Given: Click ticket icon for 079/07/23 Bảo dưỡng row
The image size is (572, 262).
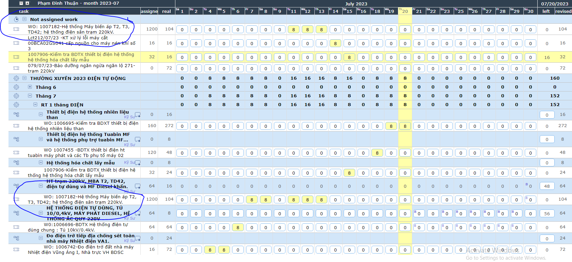Looking at the screenshot, I should coord(16,68).
